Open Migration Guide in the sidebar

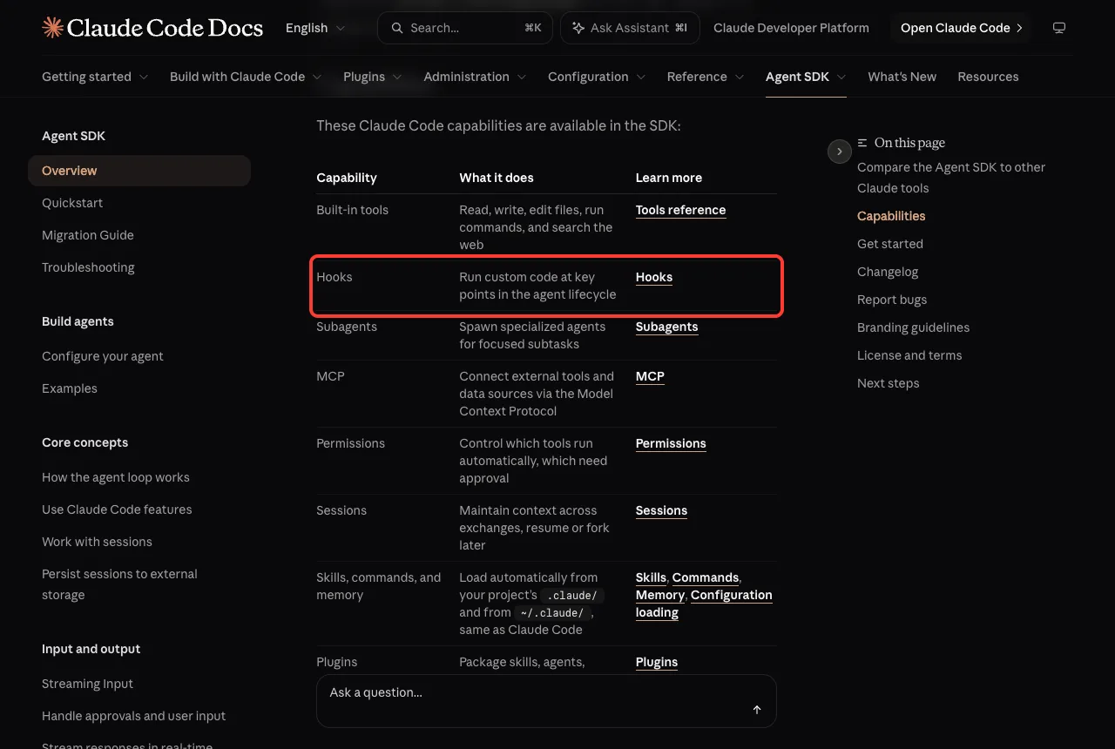[x=88, y=235]
